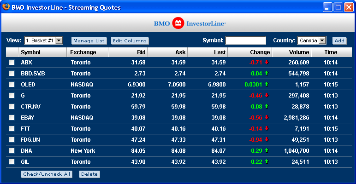
Task: Click the EBAY symbol text
Action: pos(28,118)
